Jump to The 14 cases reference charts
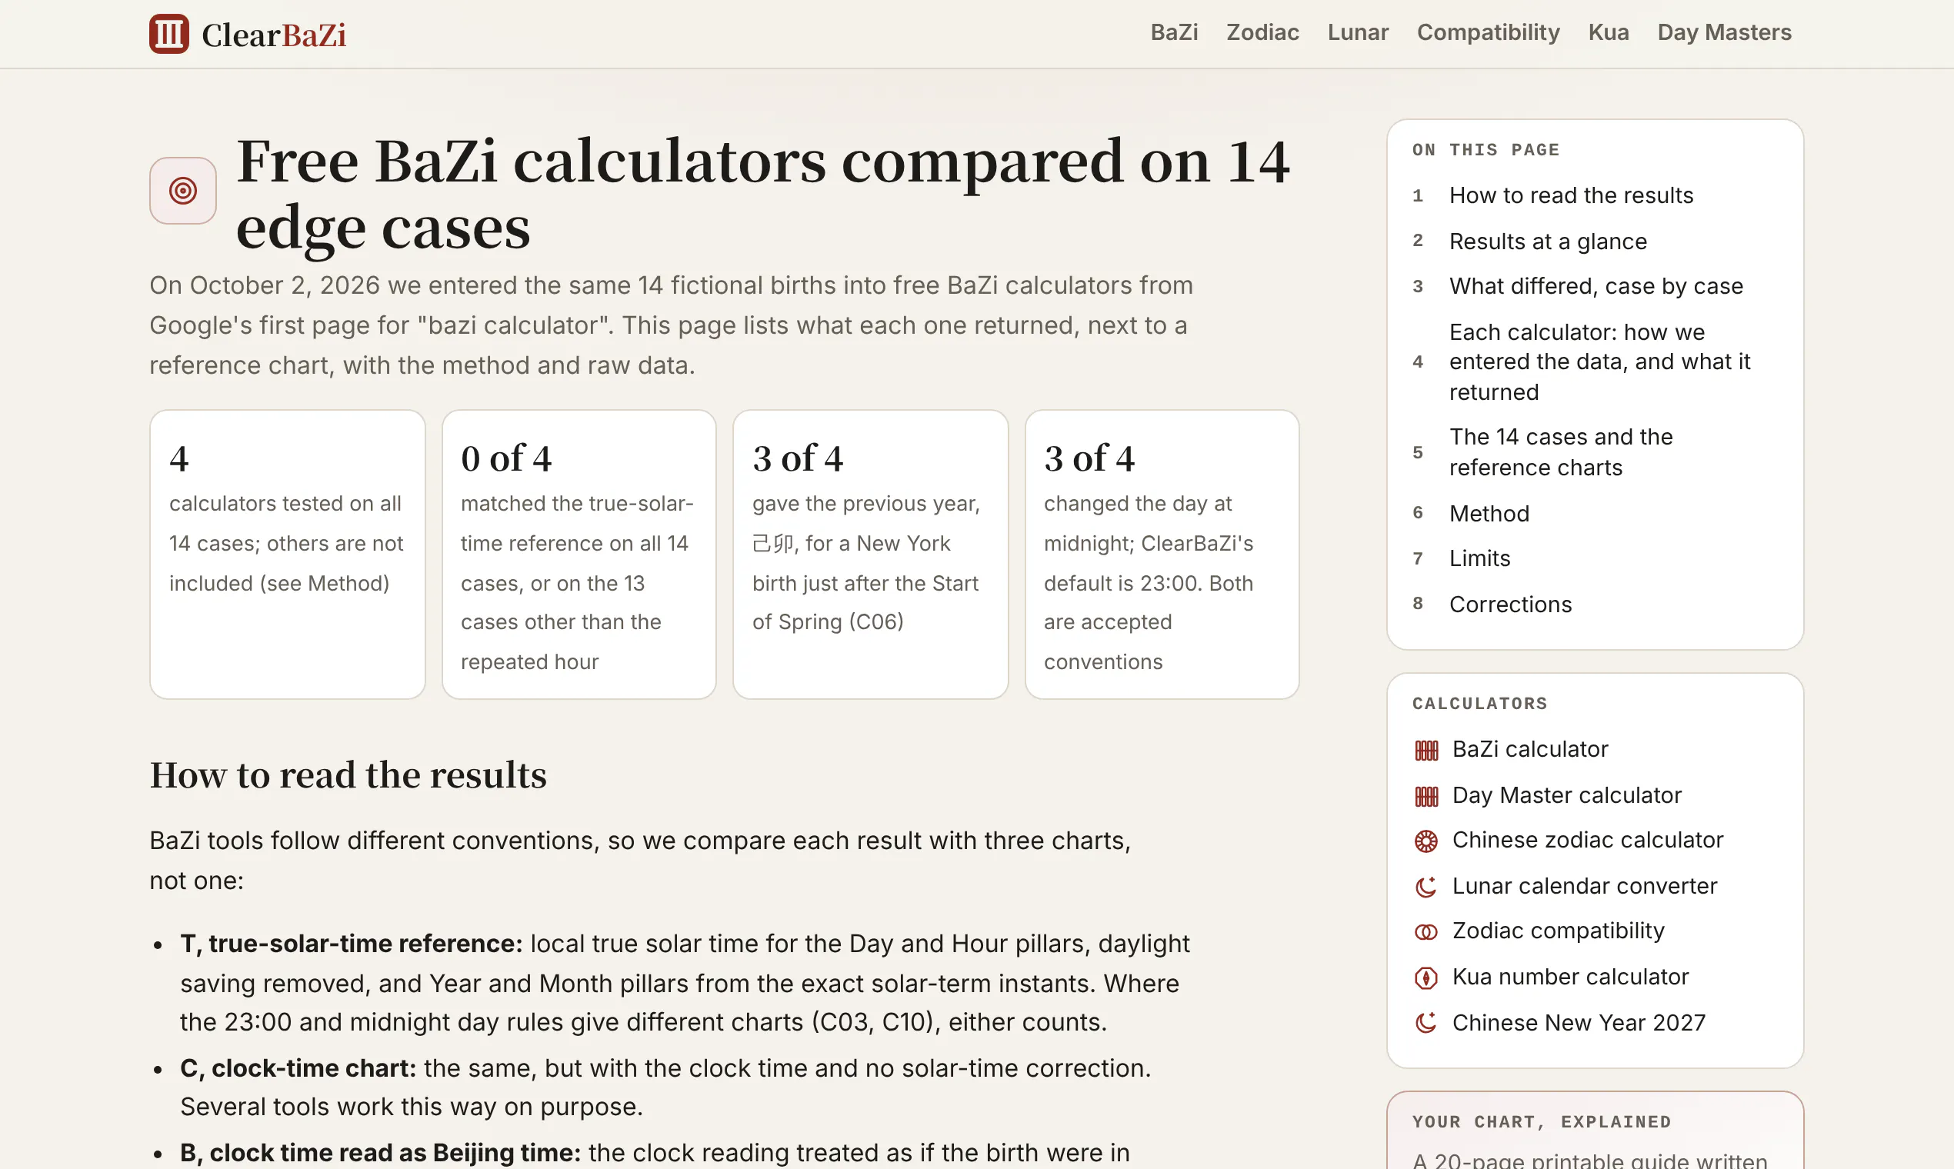1954x1169 pixels. coord(1561,452)
